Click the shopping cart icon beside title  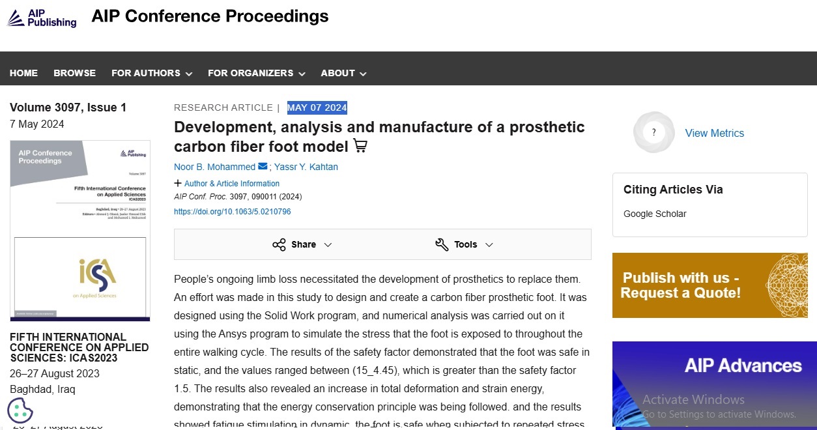pyautogui.click(x=360, y=146)
